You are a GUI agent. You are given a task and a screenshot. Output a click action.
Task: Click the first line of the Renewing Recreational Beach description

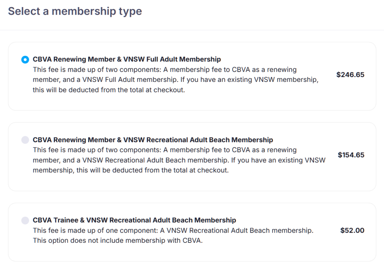click(165, 150)
